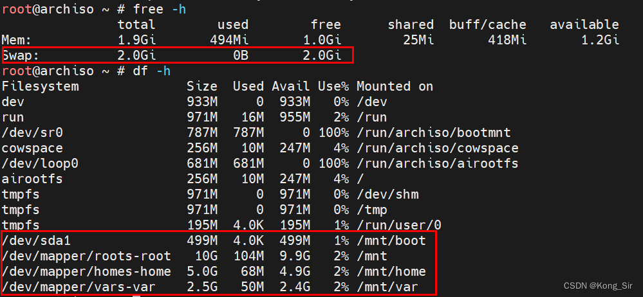The width and height of the screenshot is (643, 297).
Task: Select the 'Use%' column header
Action: coord(333,86)
